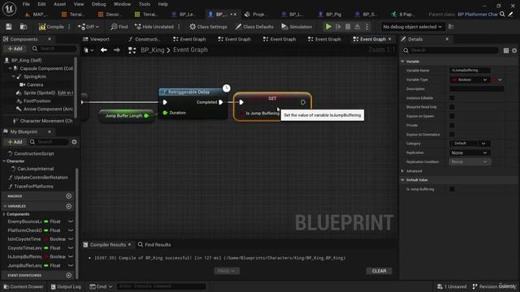Viewport: 520px width, 292px height.
Task: Open the Edit menu
Action: coord(41,4)
